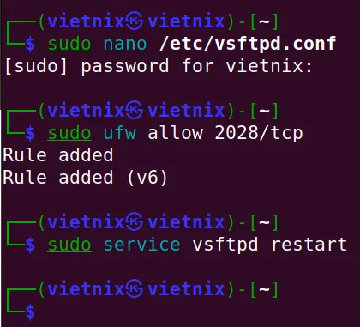The width and height of the screenshot is (360, 327).
Task: Click the Kali logo icon above ufw command
Action: pos(135,110)
